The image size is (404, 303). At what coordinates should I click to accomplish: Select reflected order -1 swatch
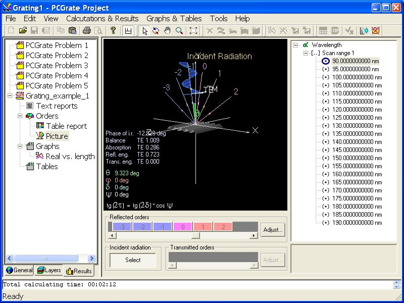pyautogui.click(x=162, y=227)
